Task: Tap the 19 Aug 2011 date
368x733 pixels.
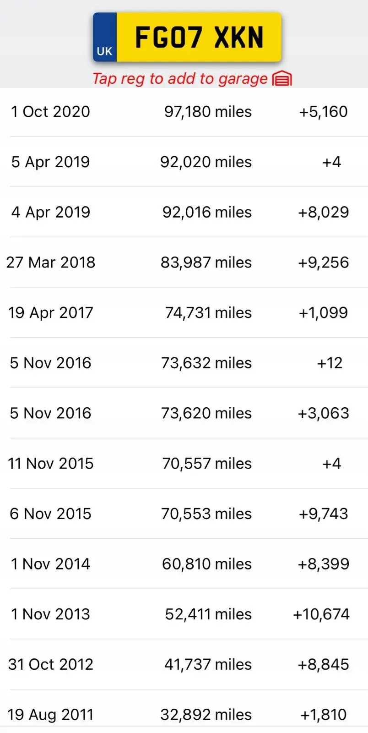Action: [x=50, y=715]
